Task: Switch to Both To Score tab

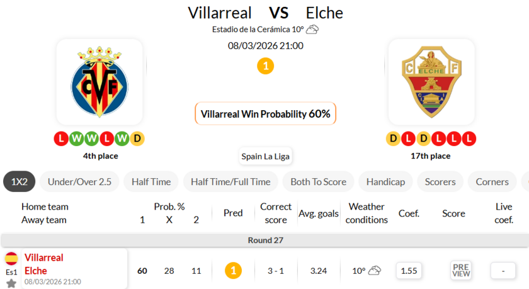Action: pyautogui.click(x=318, y=182)
